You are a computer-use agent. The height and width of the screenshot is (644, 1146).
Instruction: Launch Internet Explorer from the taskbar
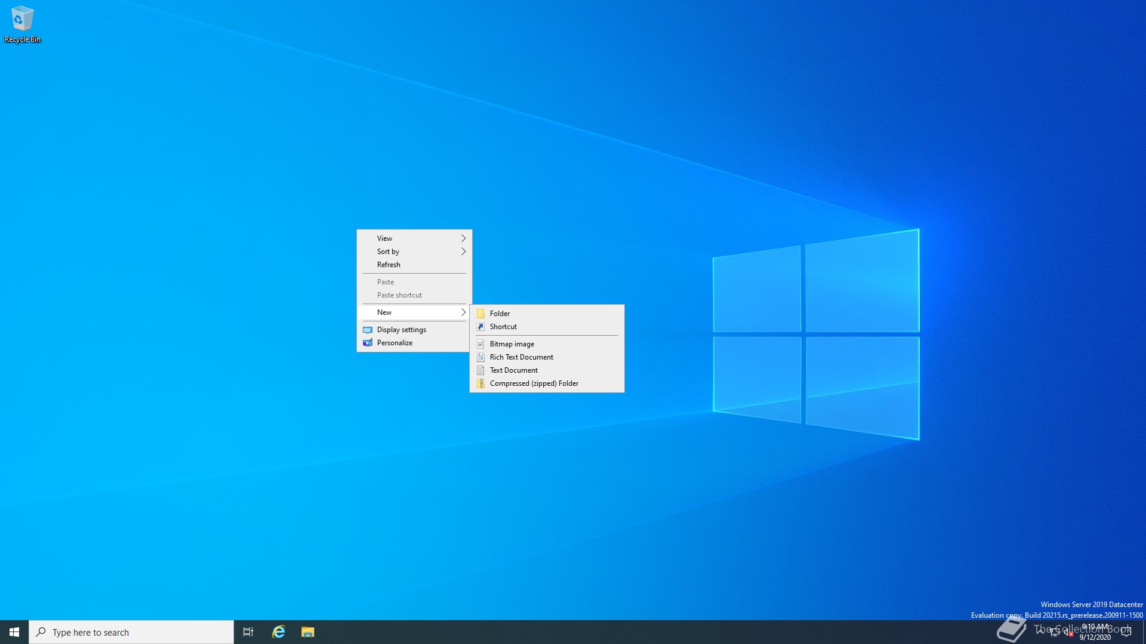(x=278, y=632)
